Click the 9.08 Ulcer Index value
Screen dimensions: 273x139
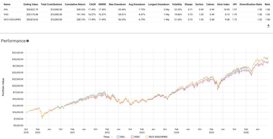coord(227,20)
